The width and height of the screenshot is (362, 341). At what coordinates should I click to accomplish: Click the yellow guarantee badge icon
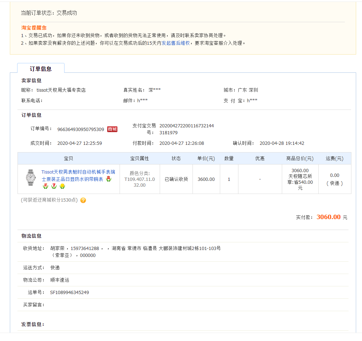pos(62,186)
